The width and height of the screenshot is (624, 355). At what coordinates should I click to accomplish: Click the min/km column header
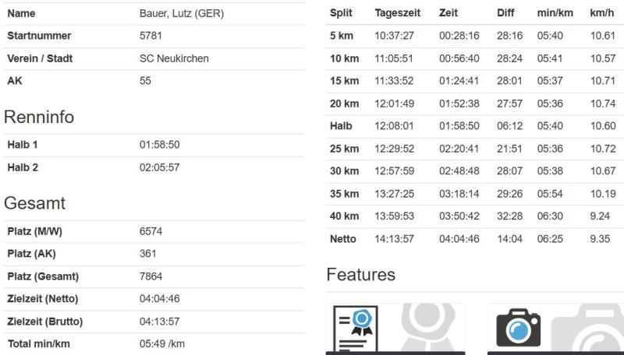click(x=555, y=13)
